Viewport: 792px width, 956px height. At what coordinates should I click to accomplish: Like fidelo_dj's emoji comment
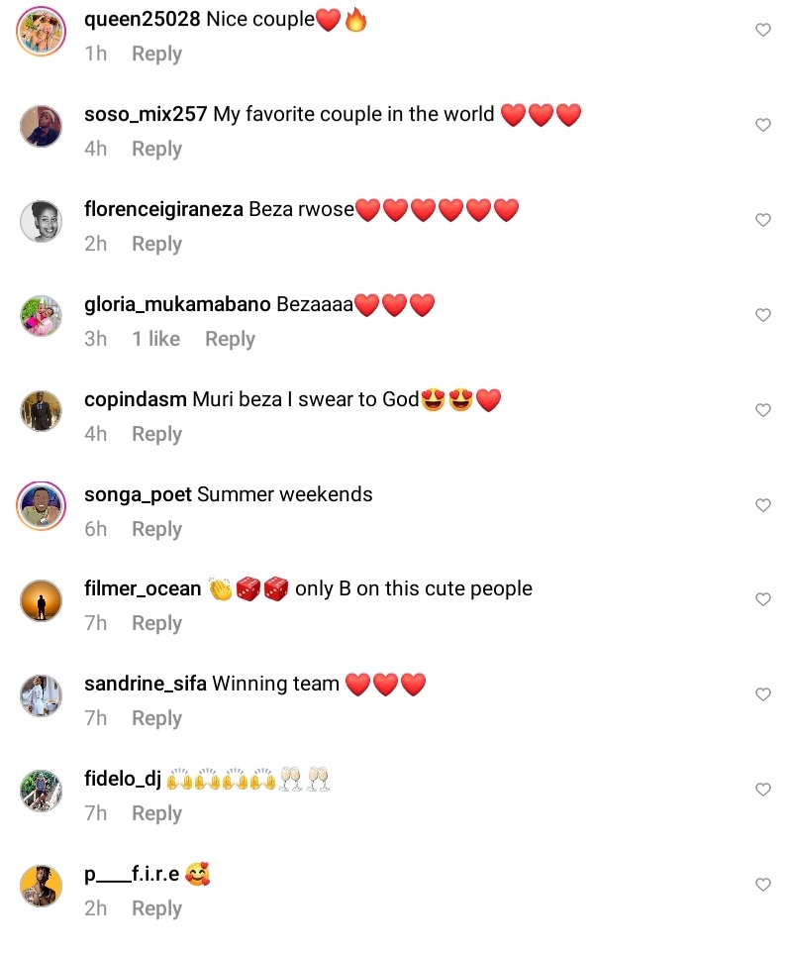762,790
